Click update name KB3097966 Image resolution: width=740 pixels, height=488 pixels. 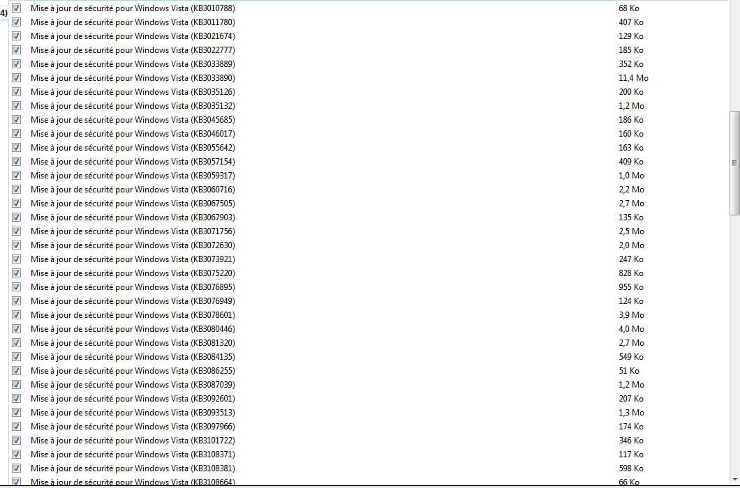pyautogui.click(x=133, y=426)
